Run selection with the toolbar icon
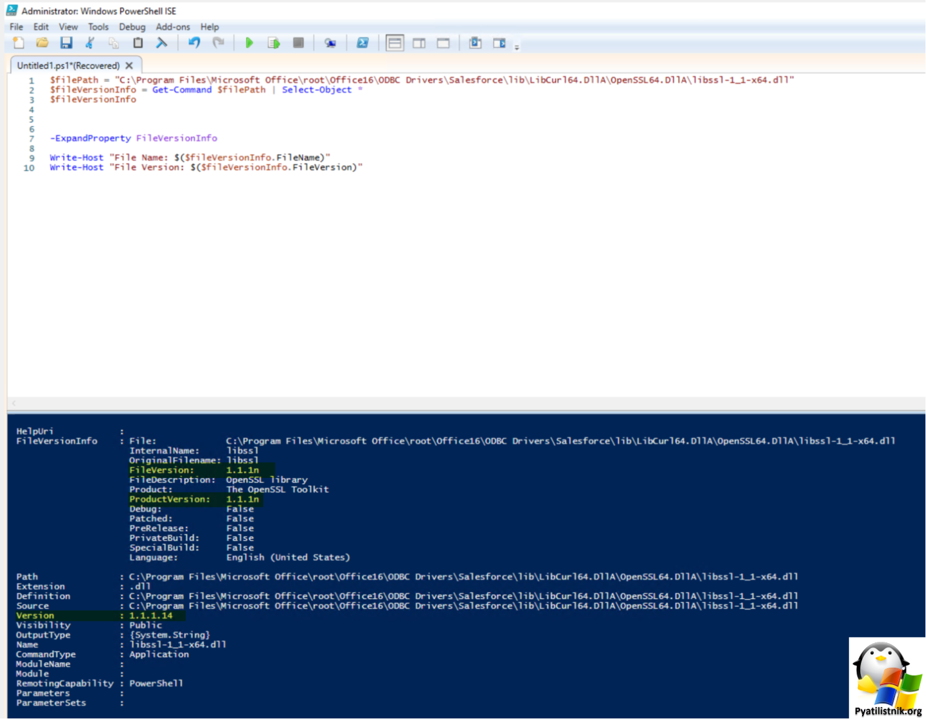926x719 pixels. pos(274,43)
